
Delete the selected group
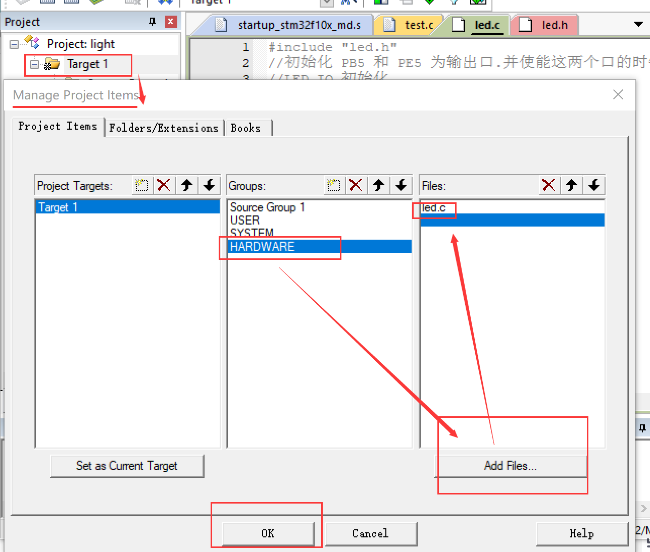pos(356,186)
